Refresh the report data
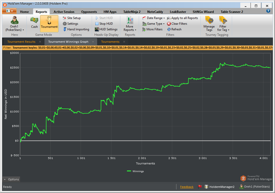The height and width of the screenshot is (193, 275). [174, 29]
